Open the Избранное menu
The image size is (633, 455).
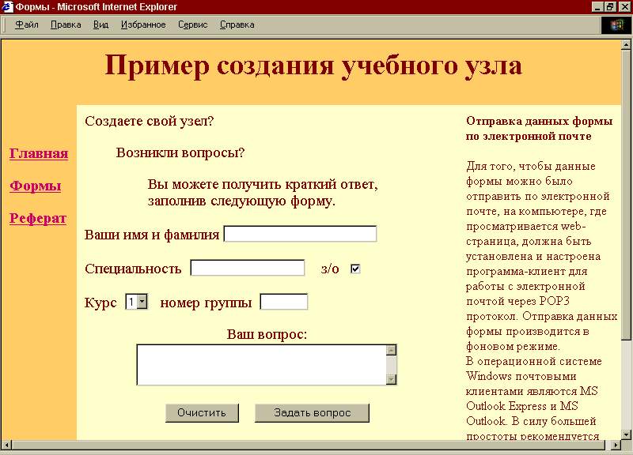tap(143, 24)
